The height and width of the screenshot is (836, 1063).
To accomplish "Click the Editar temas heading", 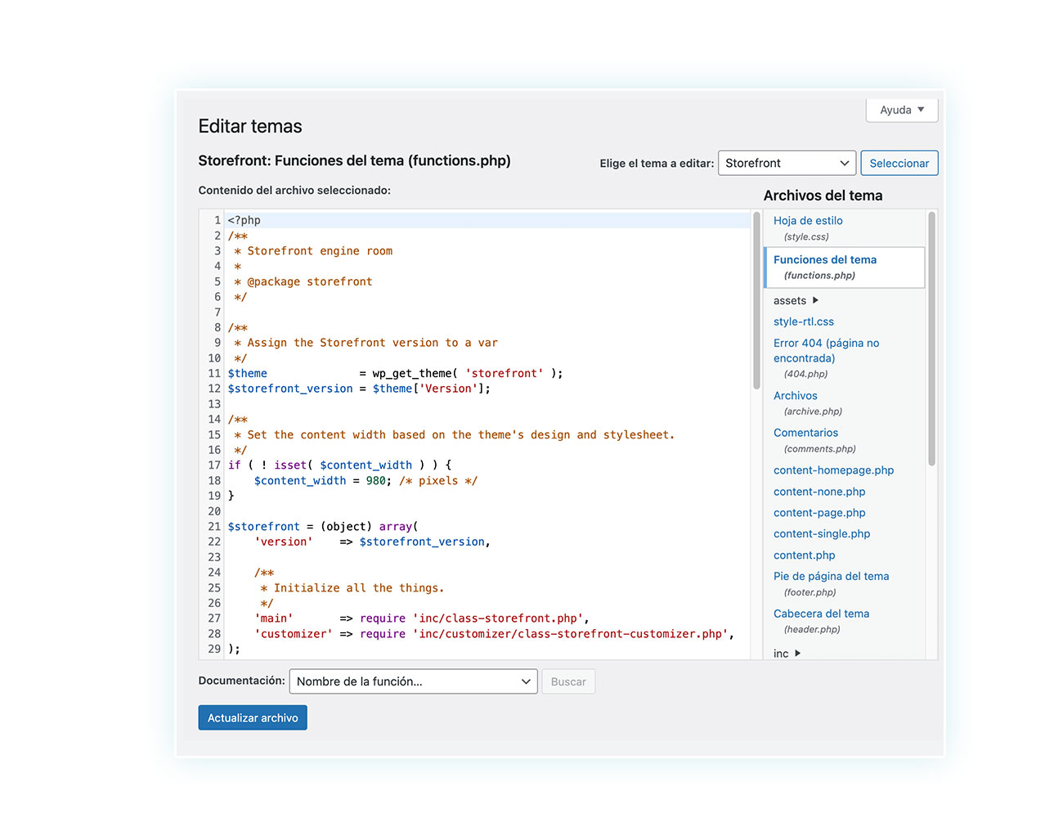I will point(250,126).
